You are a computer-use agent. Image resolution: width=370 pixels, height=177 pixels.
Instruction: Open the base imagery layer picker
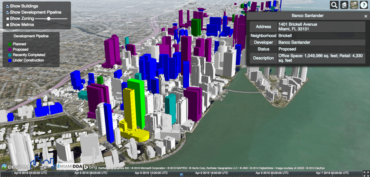(x=354, y=5)
